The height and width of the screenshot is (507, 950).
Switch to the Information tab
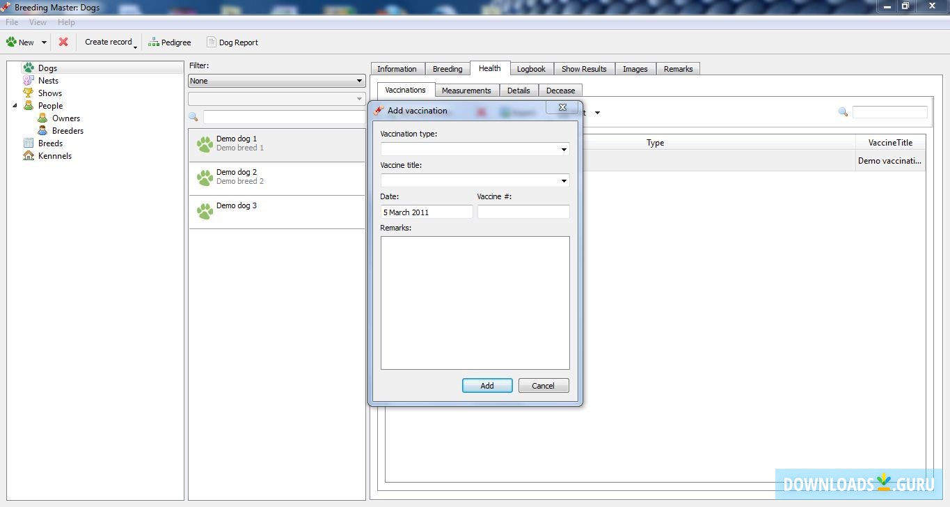click(397, 69)
